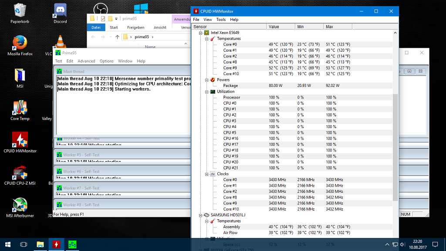This screenshot has height=251, width=446.
Task: Open the network tray icon
Action: point(395,244)
